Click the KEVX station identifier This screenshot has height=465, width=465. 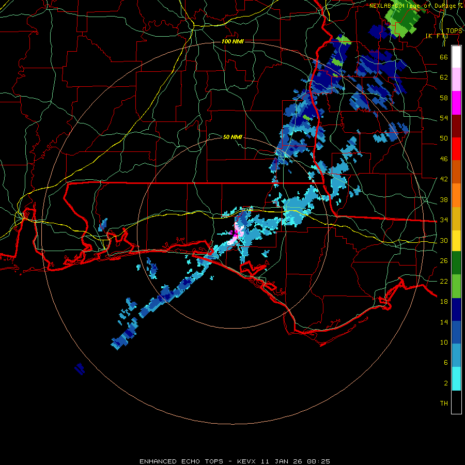click(x=246, y=461)
